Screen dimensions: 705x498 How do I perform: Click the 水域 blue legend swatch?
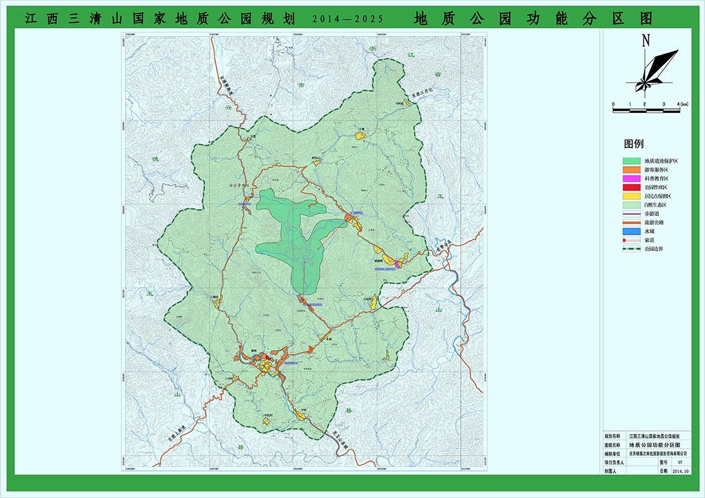click(633, 231)
